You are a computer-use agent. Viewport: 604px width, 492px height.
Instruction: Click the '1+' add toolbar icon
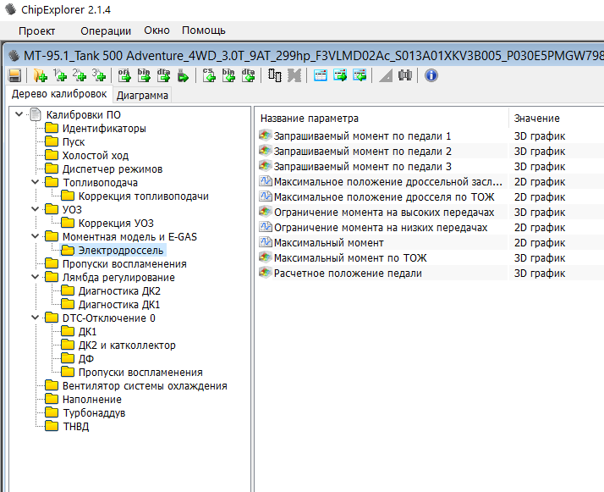[x=60, y=75]
